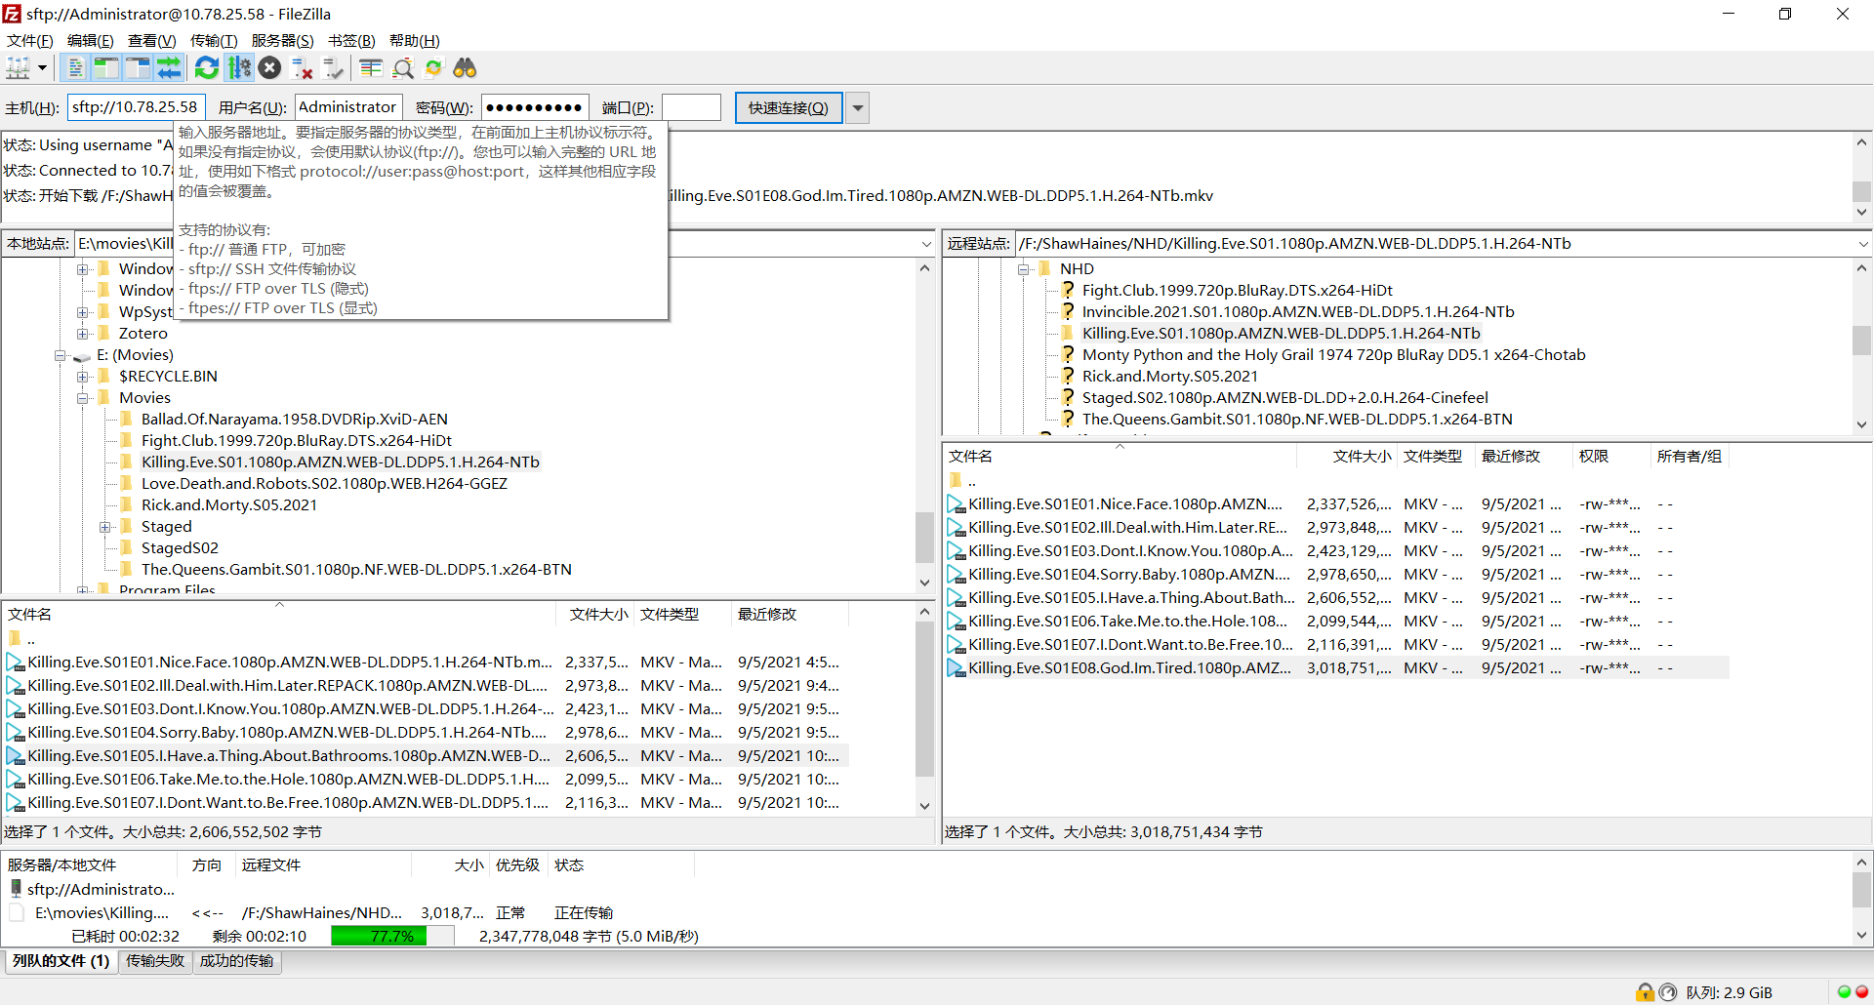Open the 传输(T) menu
Viewport: 1874px width, 1005px height.
tap(214, 40)
